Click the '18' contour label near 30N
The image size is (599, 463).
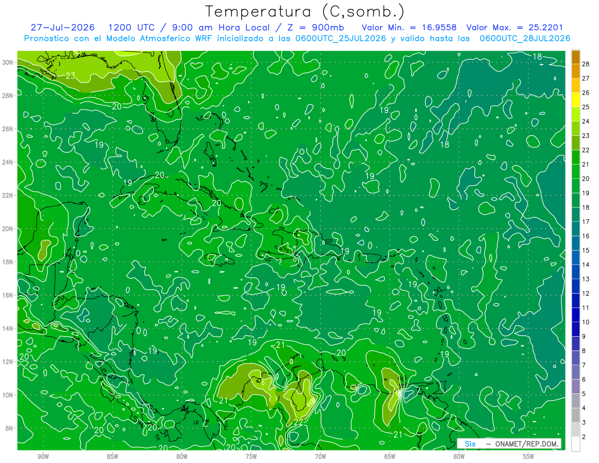pyautogui.click(x=537, y=56)
